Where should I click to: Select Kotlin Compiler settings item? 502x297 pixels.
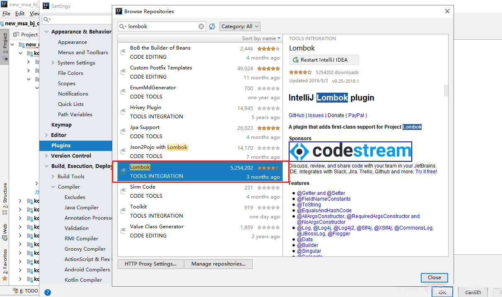coord(83,280)
